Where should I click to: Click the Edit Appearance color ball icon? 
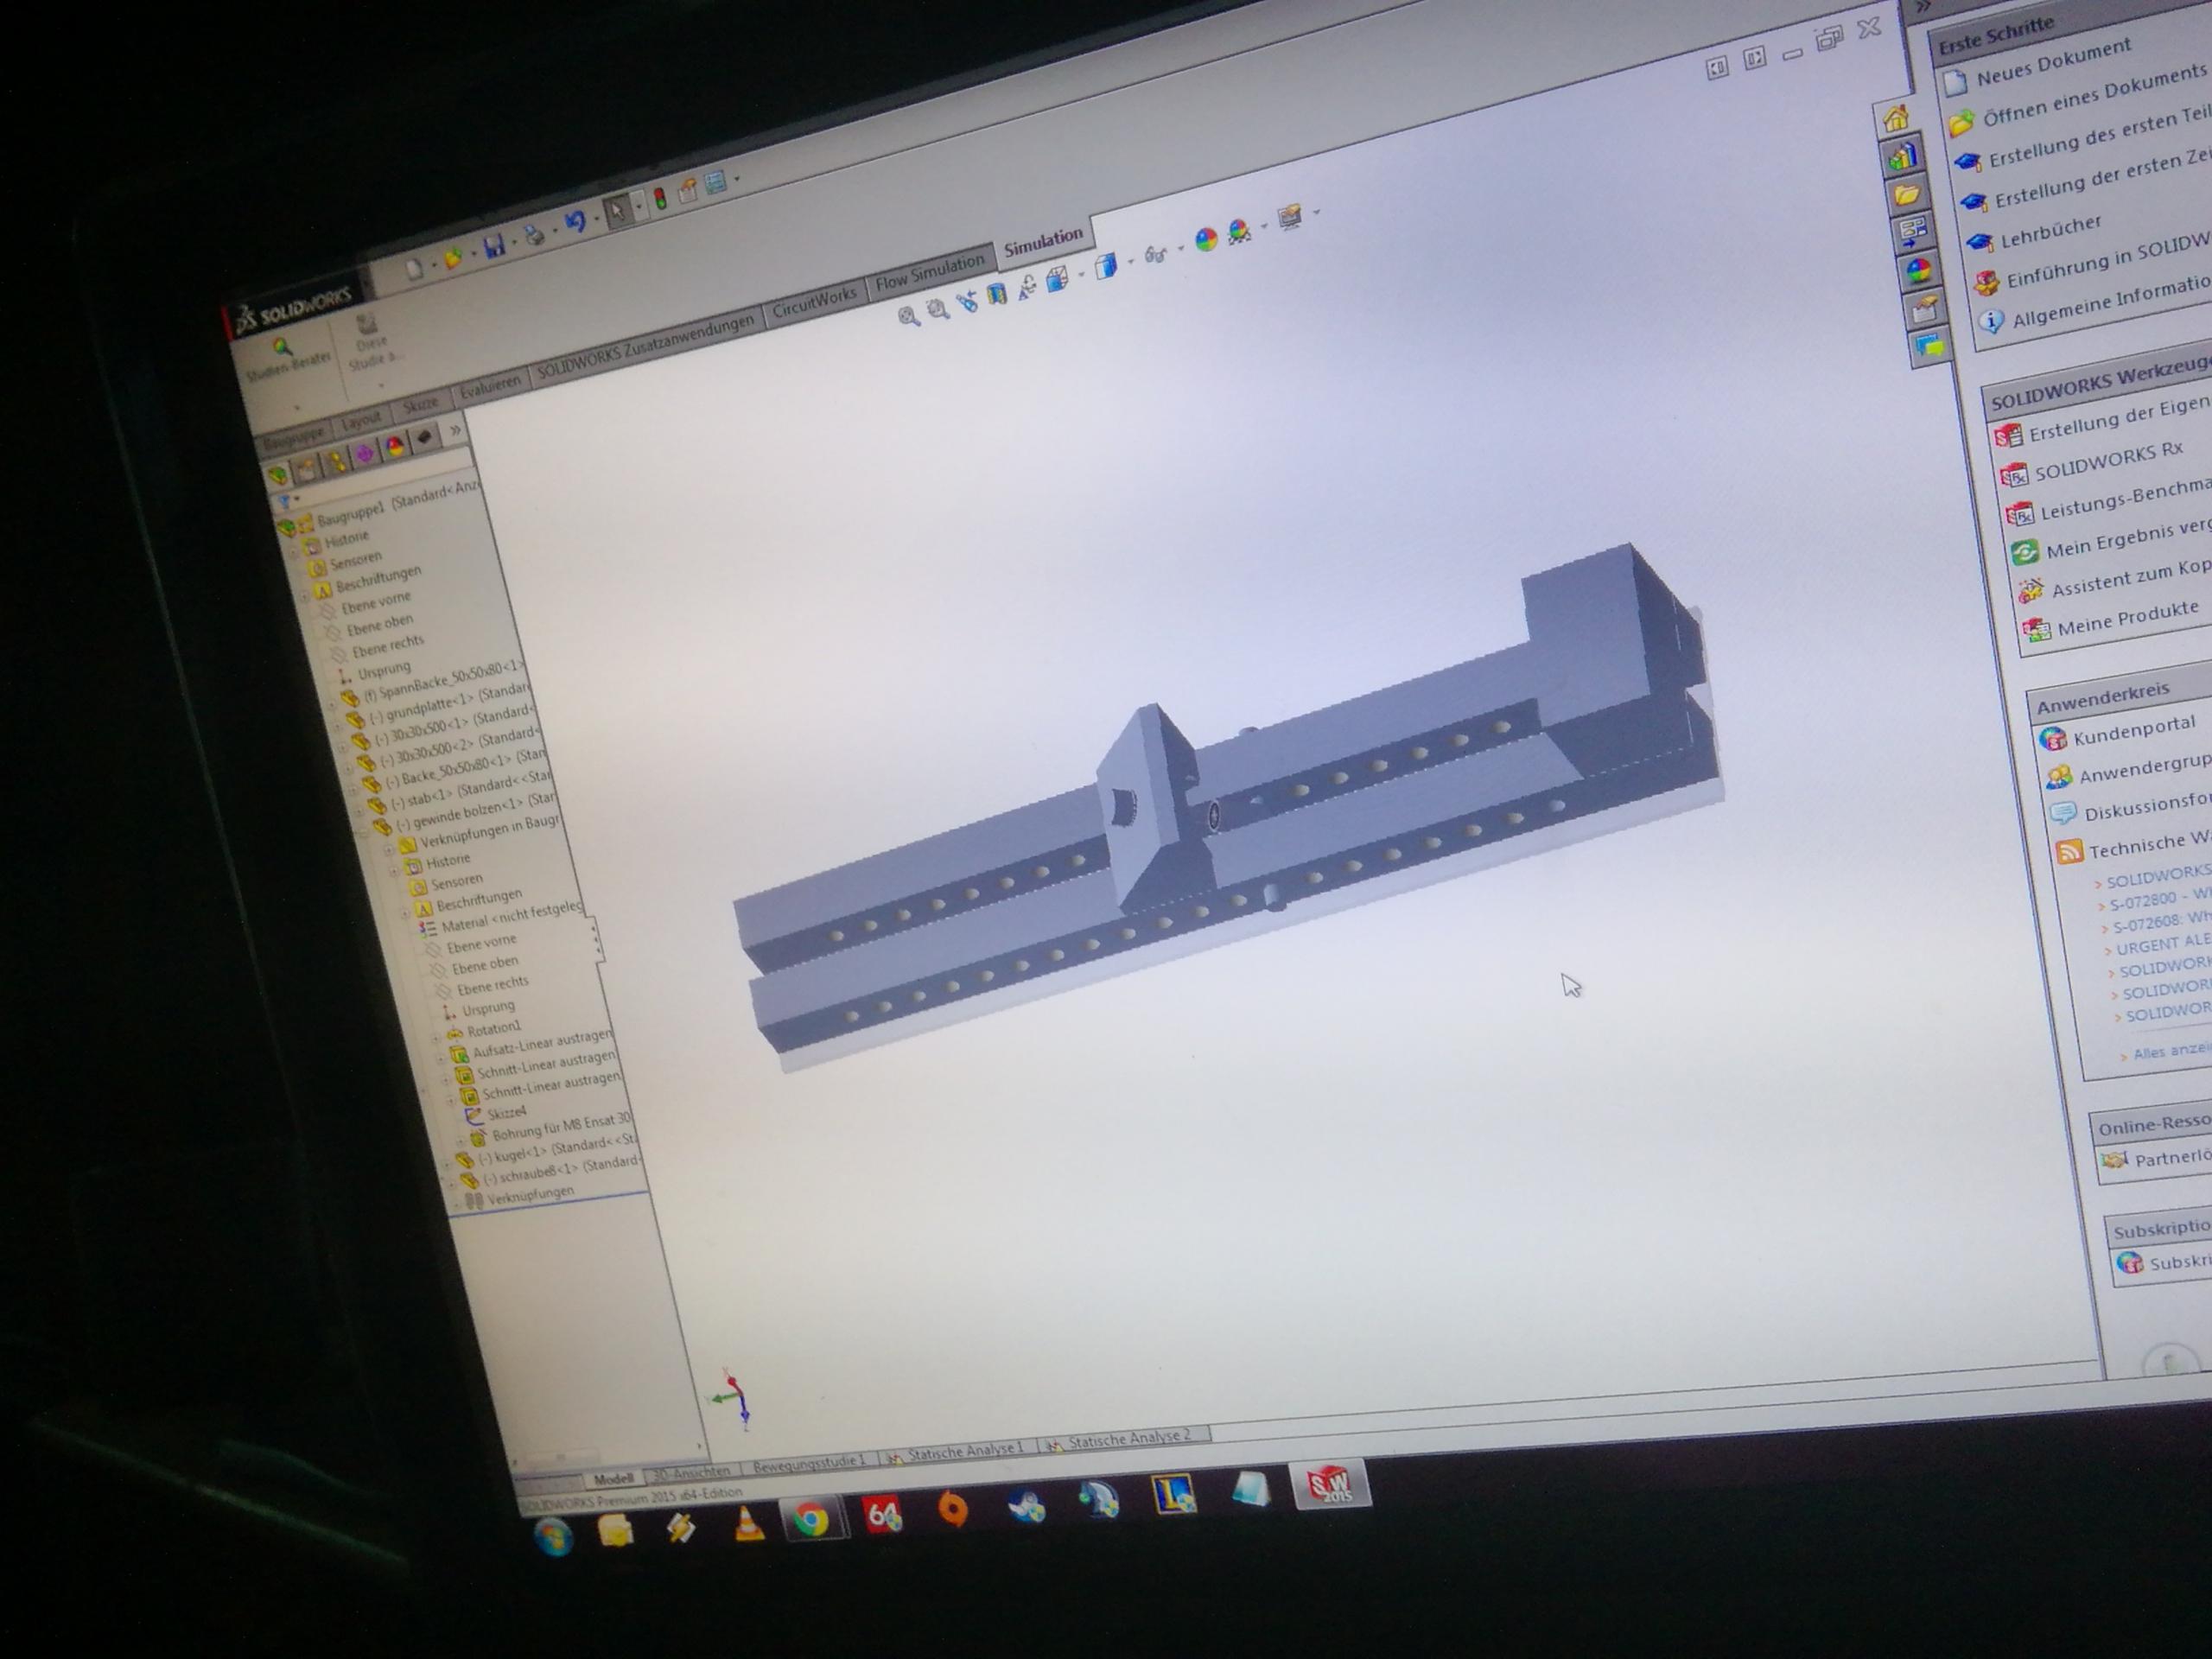tap(1206, 239)
